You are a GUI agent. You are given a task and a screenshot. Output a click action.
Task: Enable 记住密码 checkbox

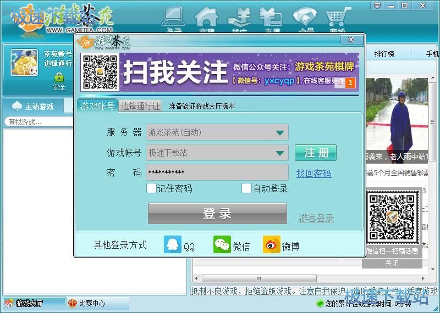(152, 188)
